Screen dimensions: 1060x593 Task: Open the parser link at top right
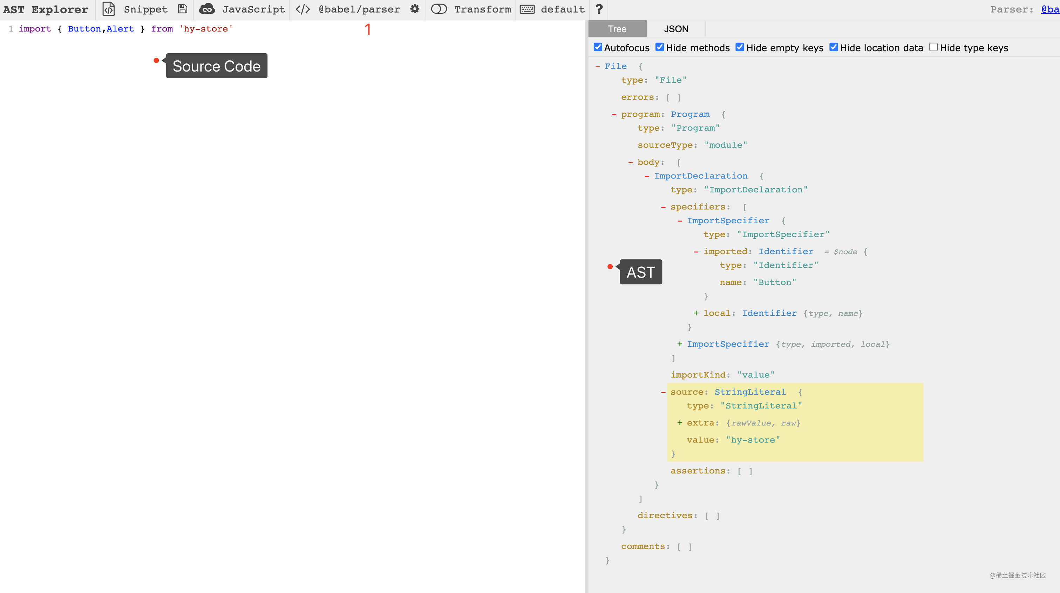[1050, 9]
